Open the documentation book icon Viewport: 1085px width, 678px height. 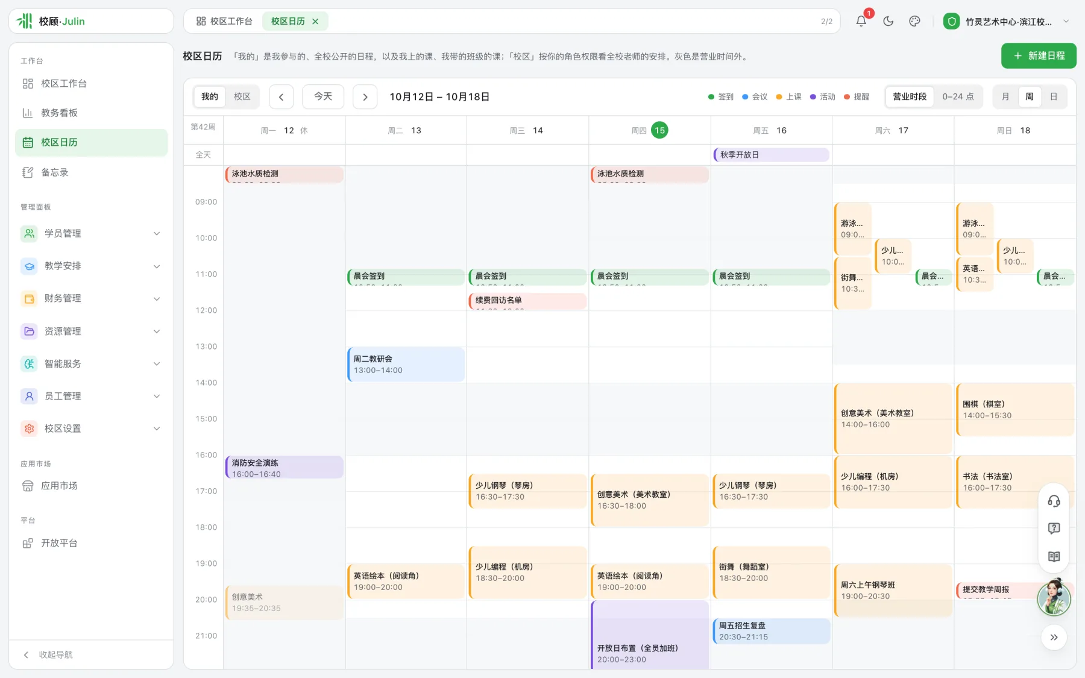1054,556
